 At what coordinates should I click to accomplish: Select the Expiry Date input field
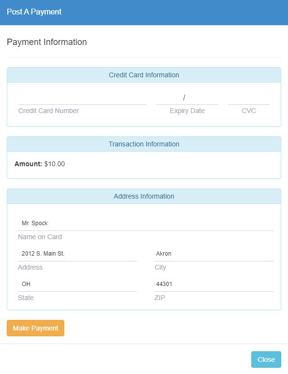click(x=187, y=98)
